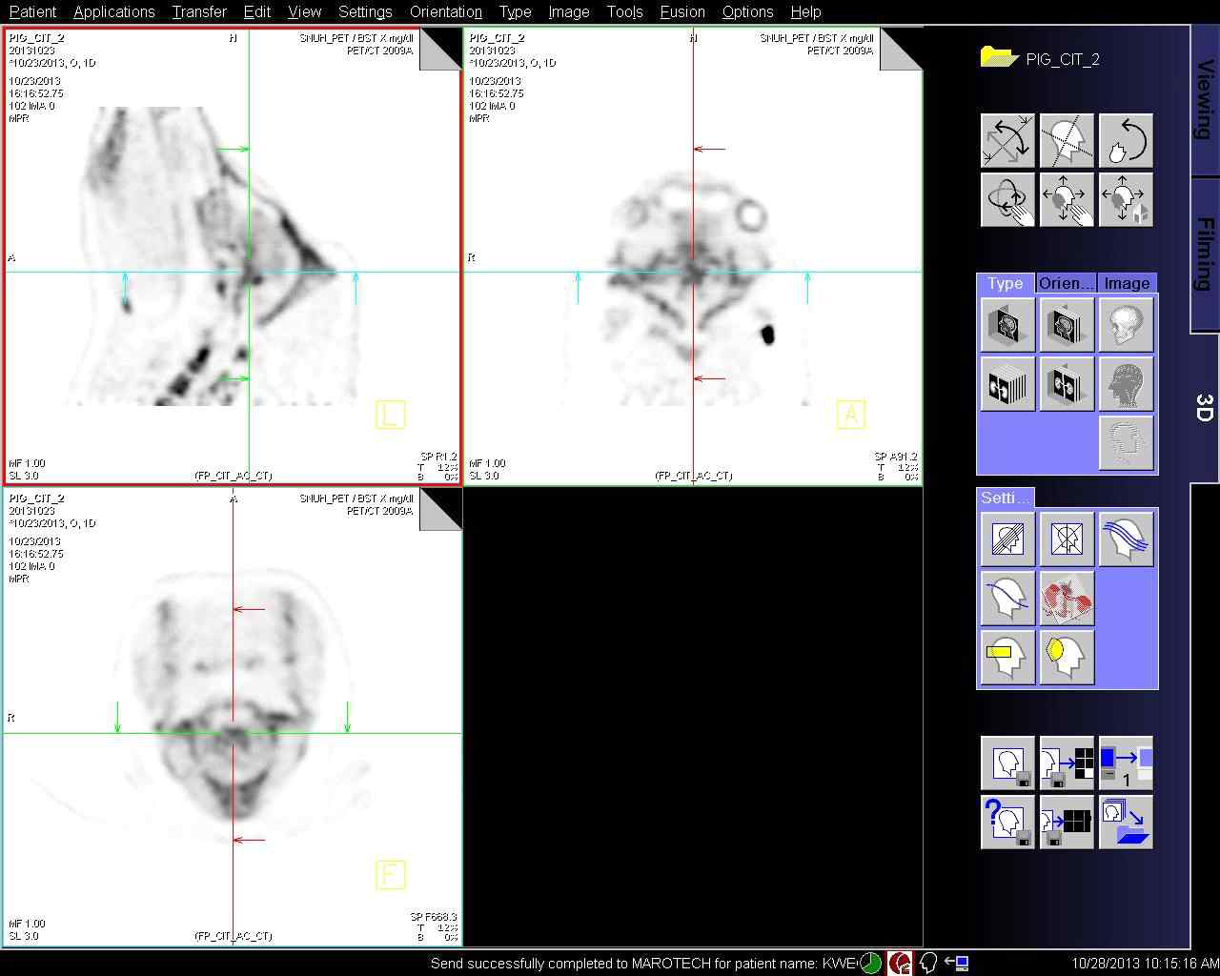1220x976 pixels.
Task: Open the Edit menu
Action: coord(257,11)
